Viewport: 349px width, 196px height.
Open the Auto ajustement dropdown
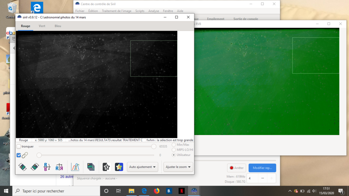click(142, 167)
